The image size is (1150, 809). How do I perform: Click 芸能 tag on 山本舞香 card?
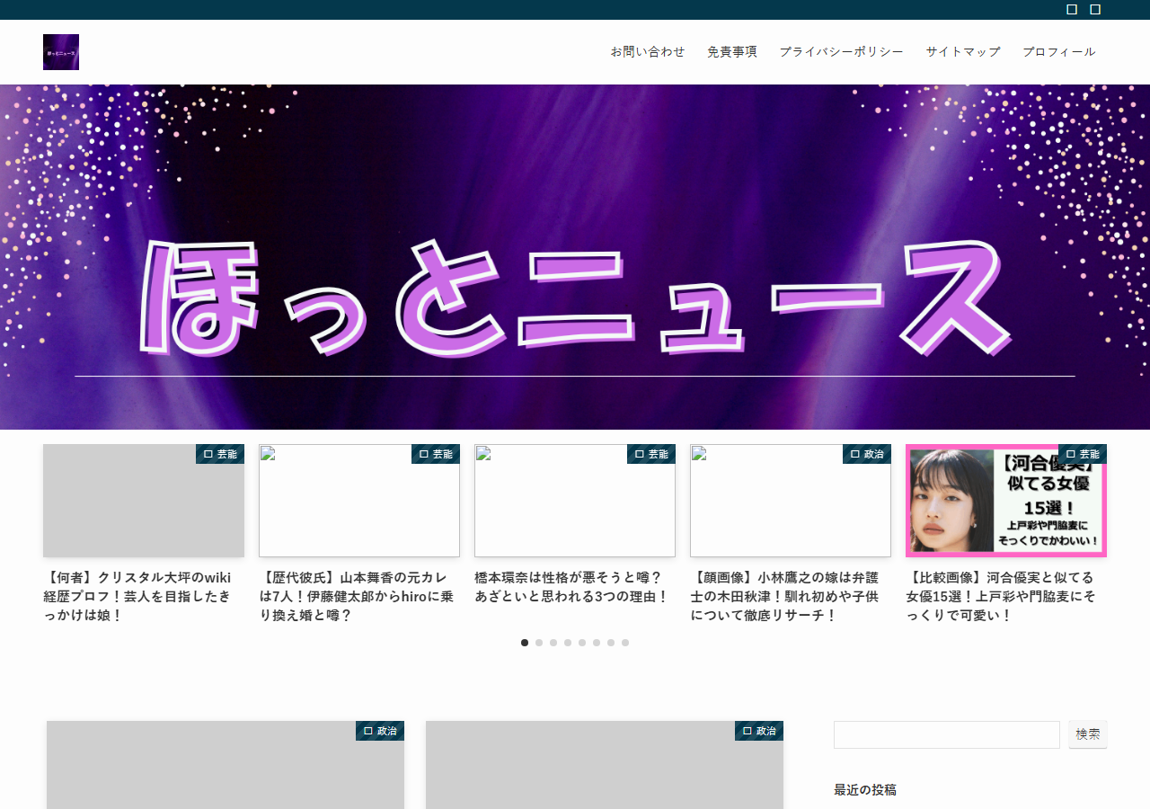[436, 454]
